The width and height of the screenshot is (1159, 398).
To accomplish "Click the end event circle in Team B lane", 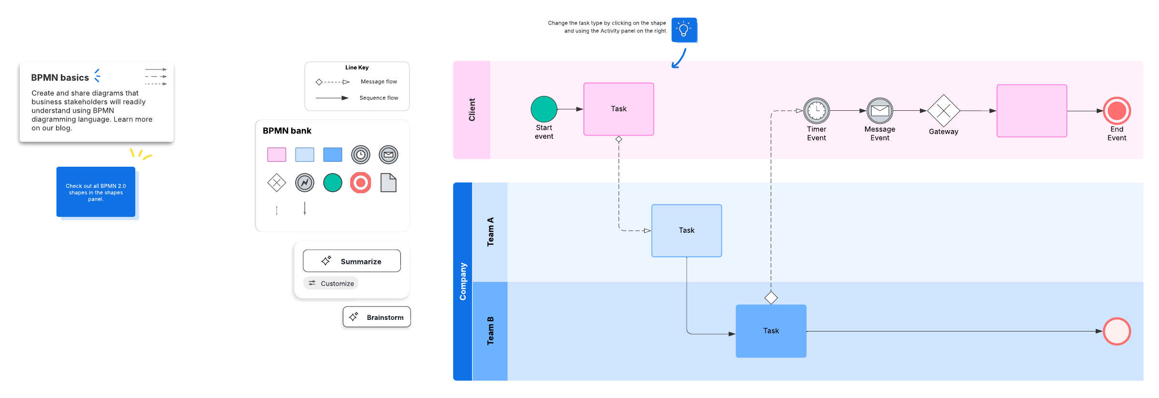I will point(1117,332).
